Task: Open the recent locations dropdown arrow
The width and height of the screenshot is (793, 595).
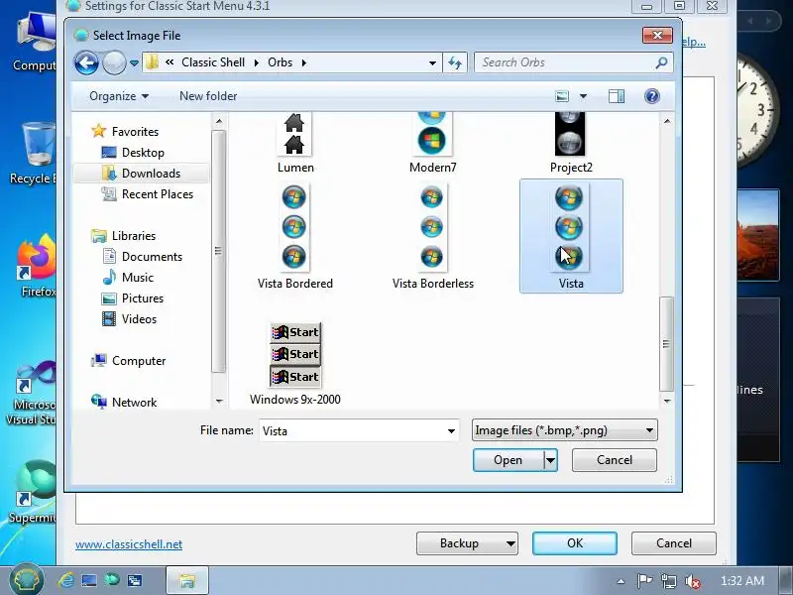Action: 134,63
